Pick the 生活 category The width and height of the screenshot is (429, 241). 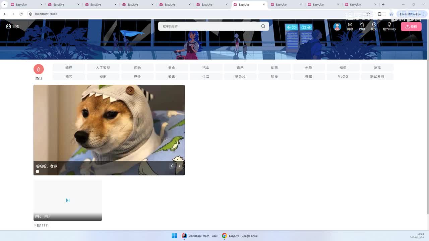(x=206, y=77)
